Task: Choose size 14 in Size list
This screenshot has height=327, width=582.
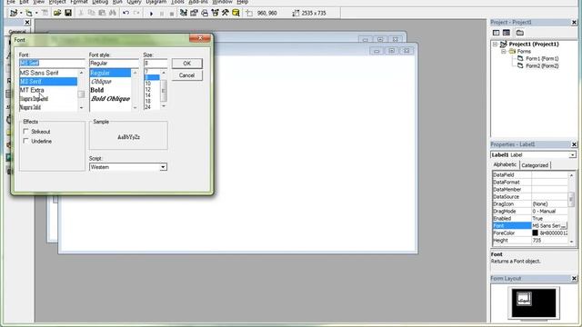Action: coord(152,95)
